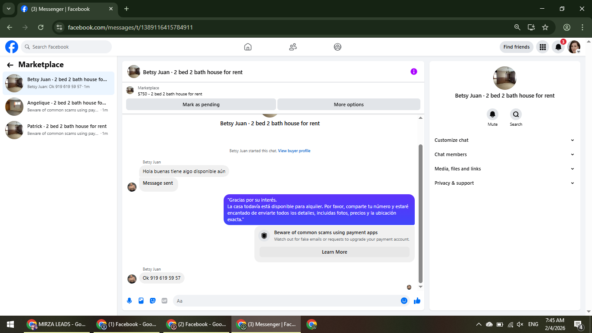The width and height of the screenshot is (592, 333).
Task: Click the Facebook logo icon
Action: coord(12,47)
